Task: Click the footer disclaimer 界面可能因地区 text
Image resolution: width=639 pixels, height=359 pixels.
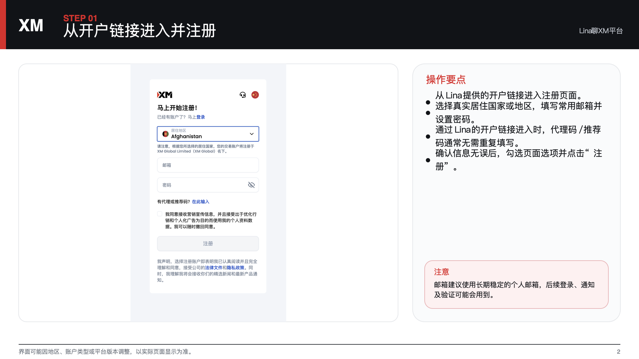Action: pos(106,352)
